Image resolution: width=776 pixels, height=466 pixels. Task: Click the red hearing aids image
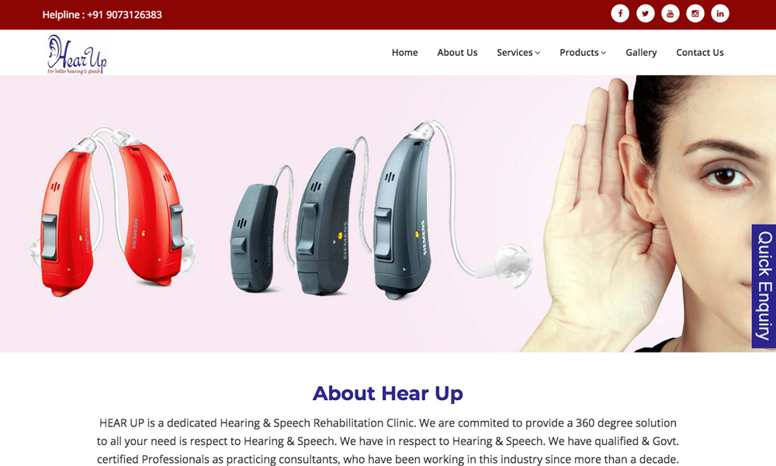[113, 210]
